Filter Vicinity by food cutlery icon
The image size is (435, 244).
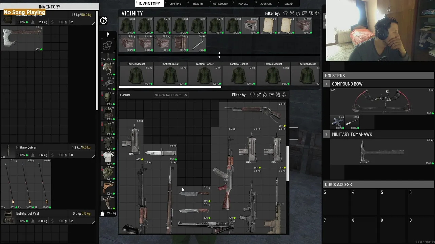(x=292, y=13)
